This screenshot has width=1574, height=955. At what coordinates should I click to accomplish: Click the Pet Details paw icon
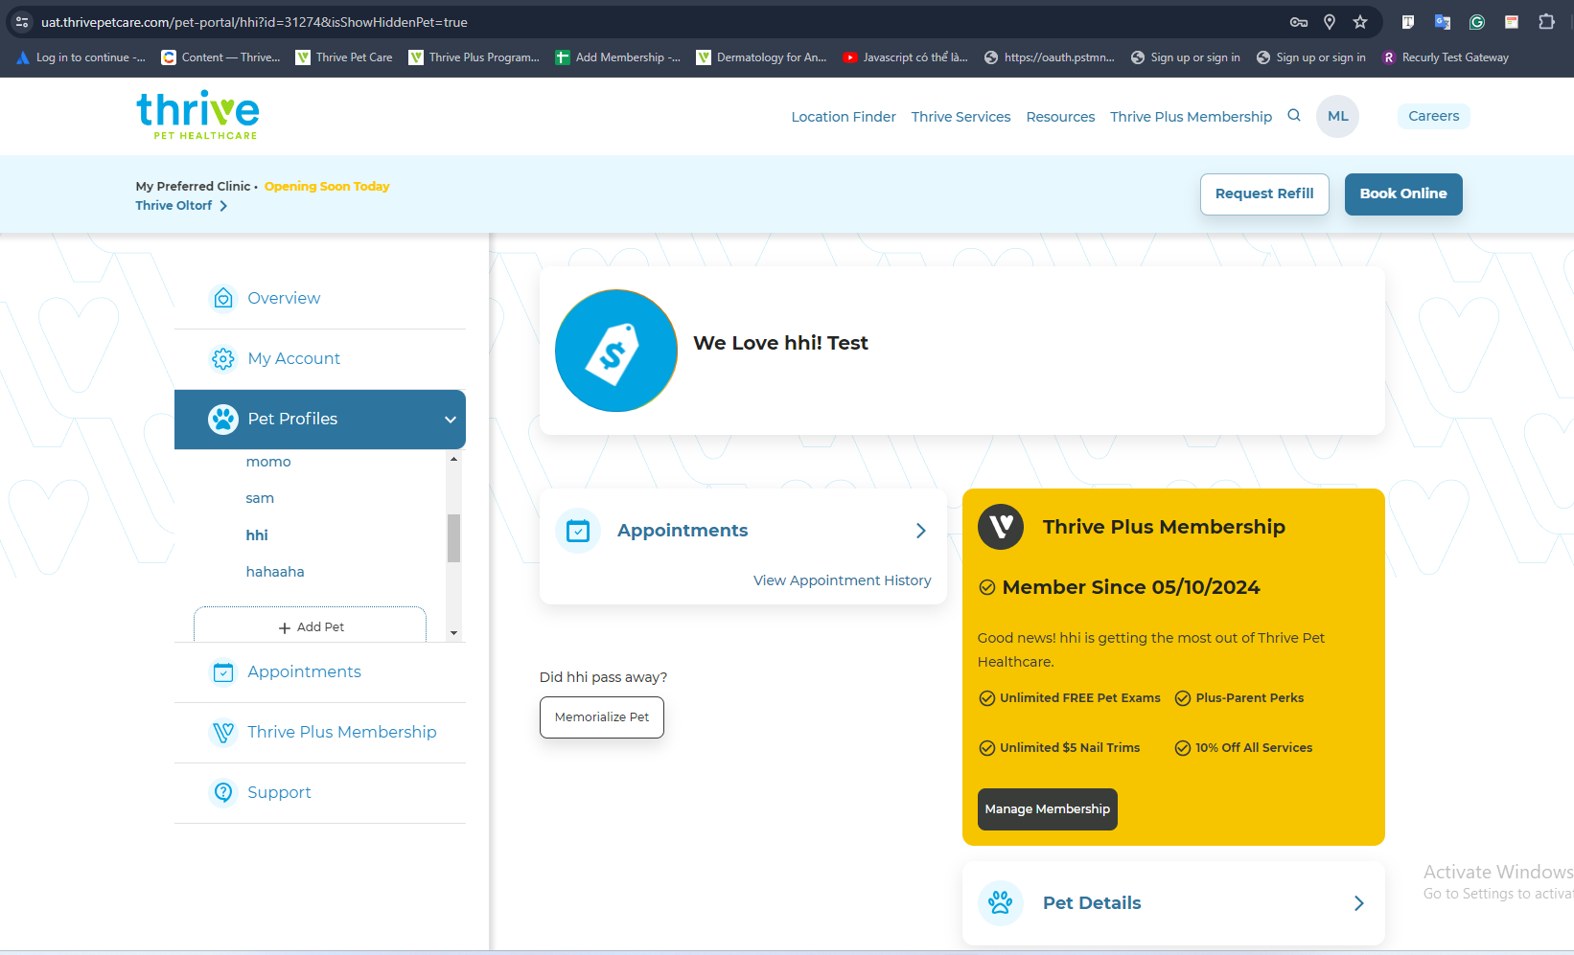coord(1001,902)
